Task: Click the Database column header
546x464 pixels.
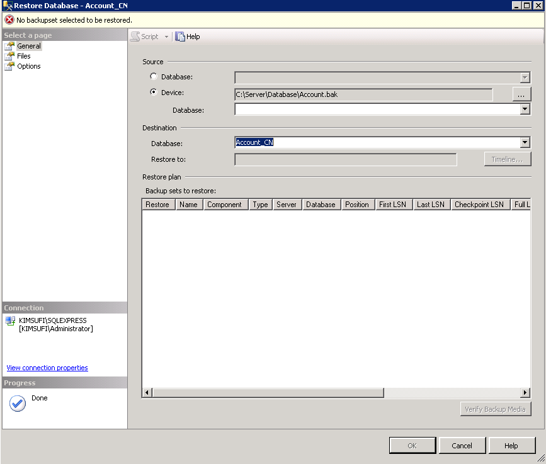Action: click(x=321, y=205)
